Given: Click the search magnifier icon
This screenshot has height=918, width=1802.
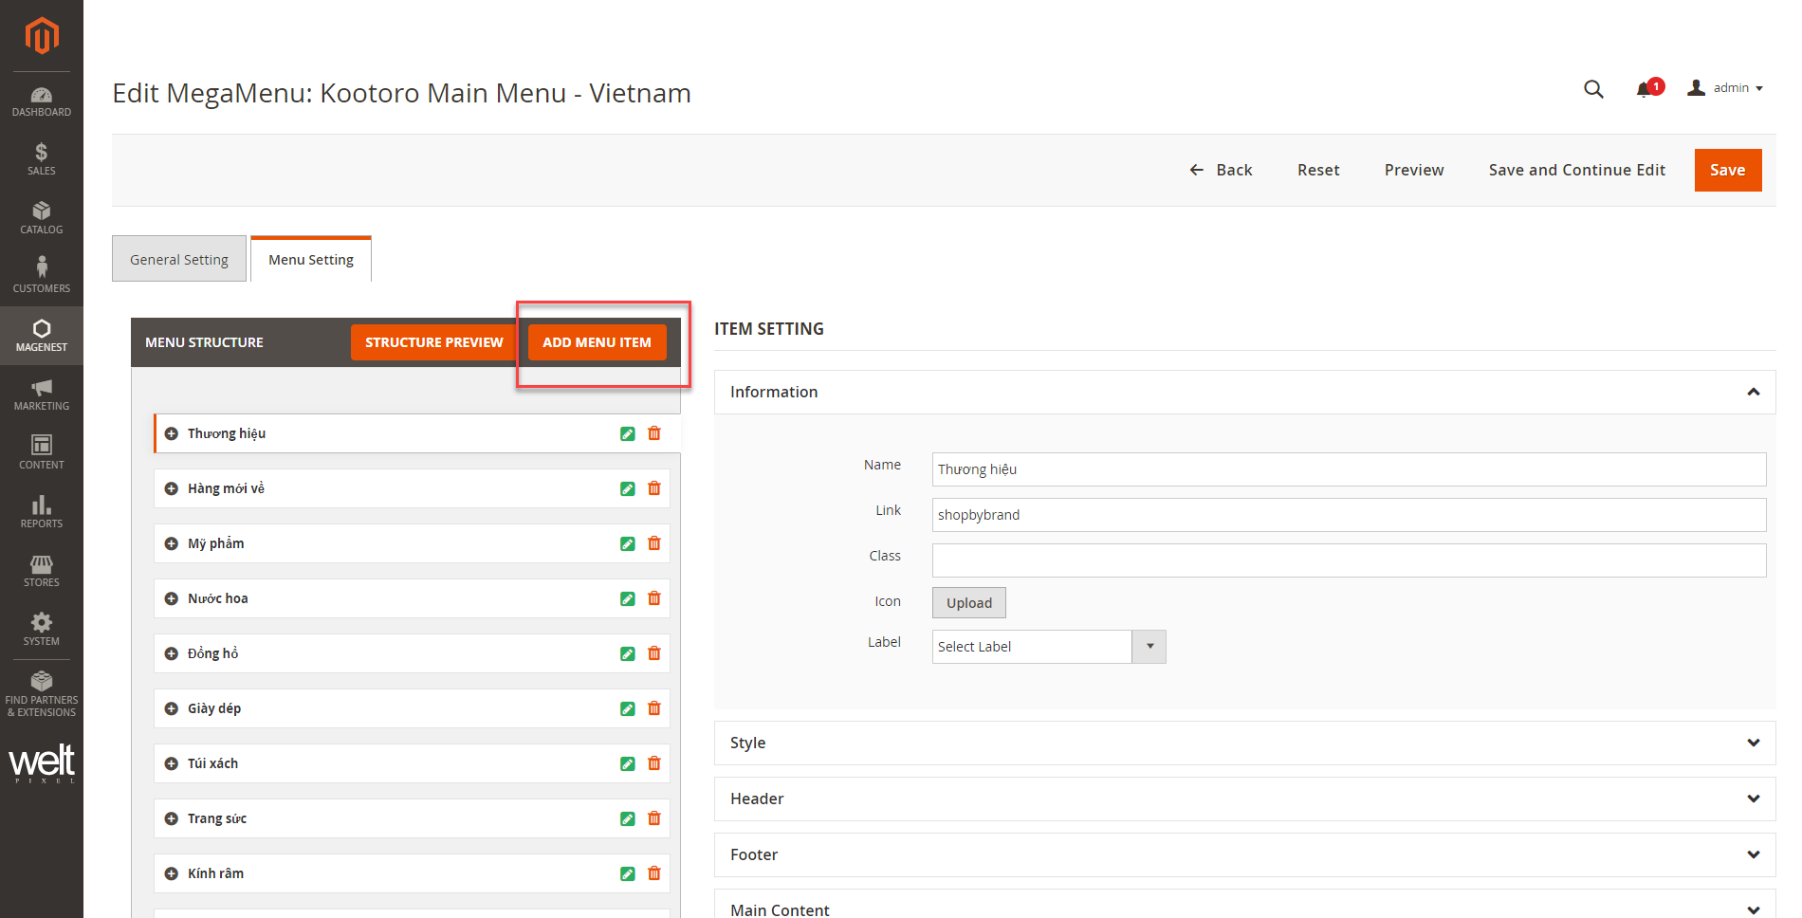Looking at the screenshot, I should point(1593,88).
